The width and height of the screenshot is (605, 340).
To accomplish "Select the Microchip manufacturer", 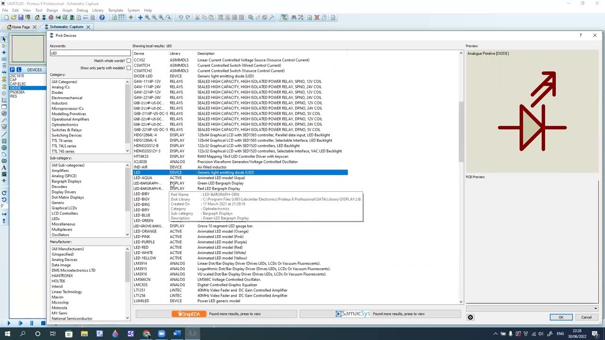I will pos(60,303).
